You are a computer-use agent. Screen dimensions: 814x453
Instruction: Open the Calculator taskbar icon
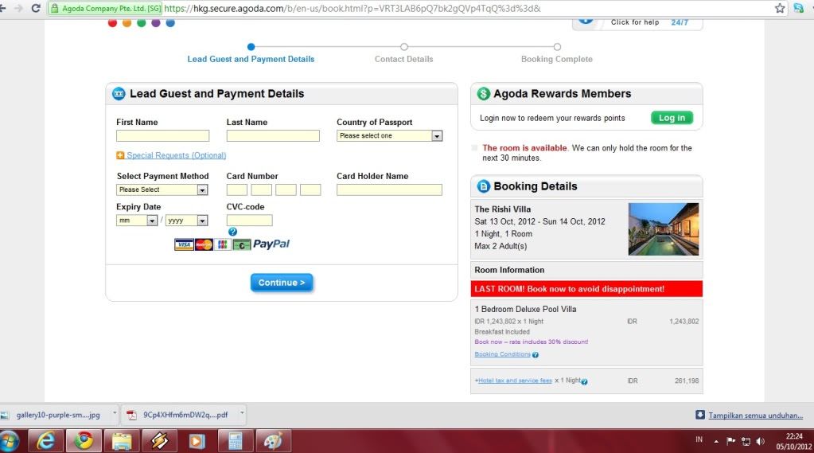click(x=235, y=441)
